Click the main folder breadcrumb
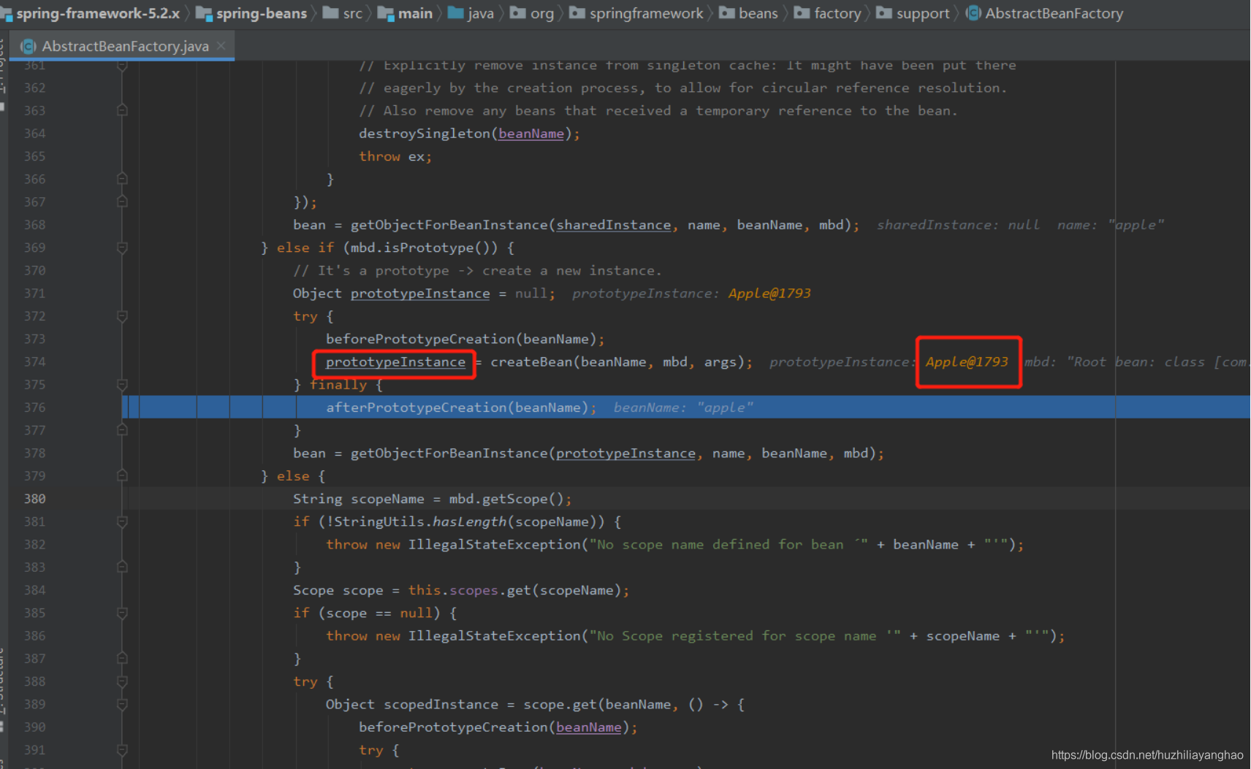 pos(416,13)
